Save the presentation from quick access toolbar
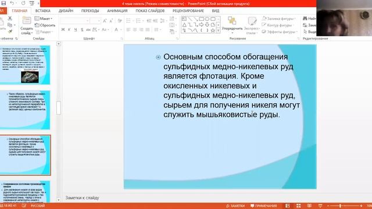Screen dimensions: 372x209 (3, 3)
